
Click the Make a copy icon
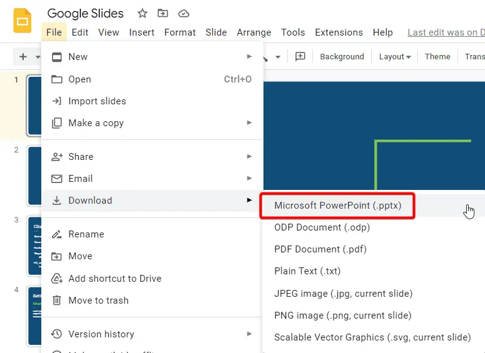(56, 123)
